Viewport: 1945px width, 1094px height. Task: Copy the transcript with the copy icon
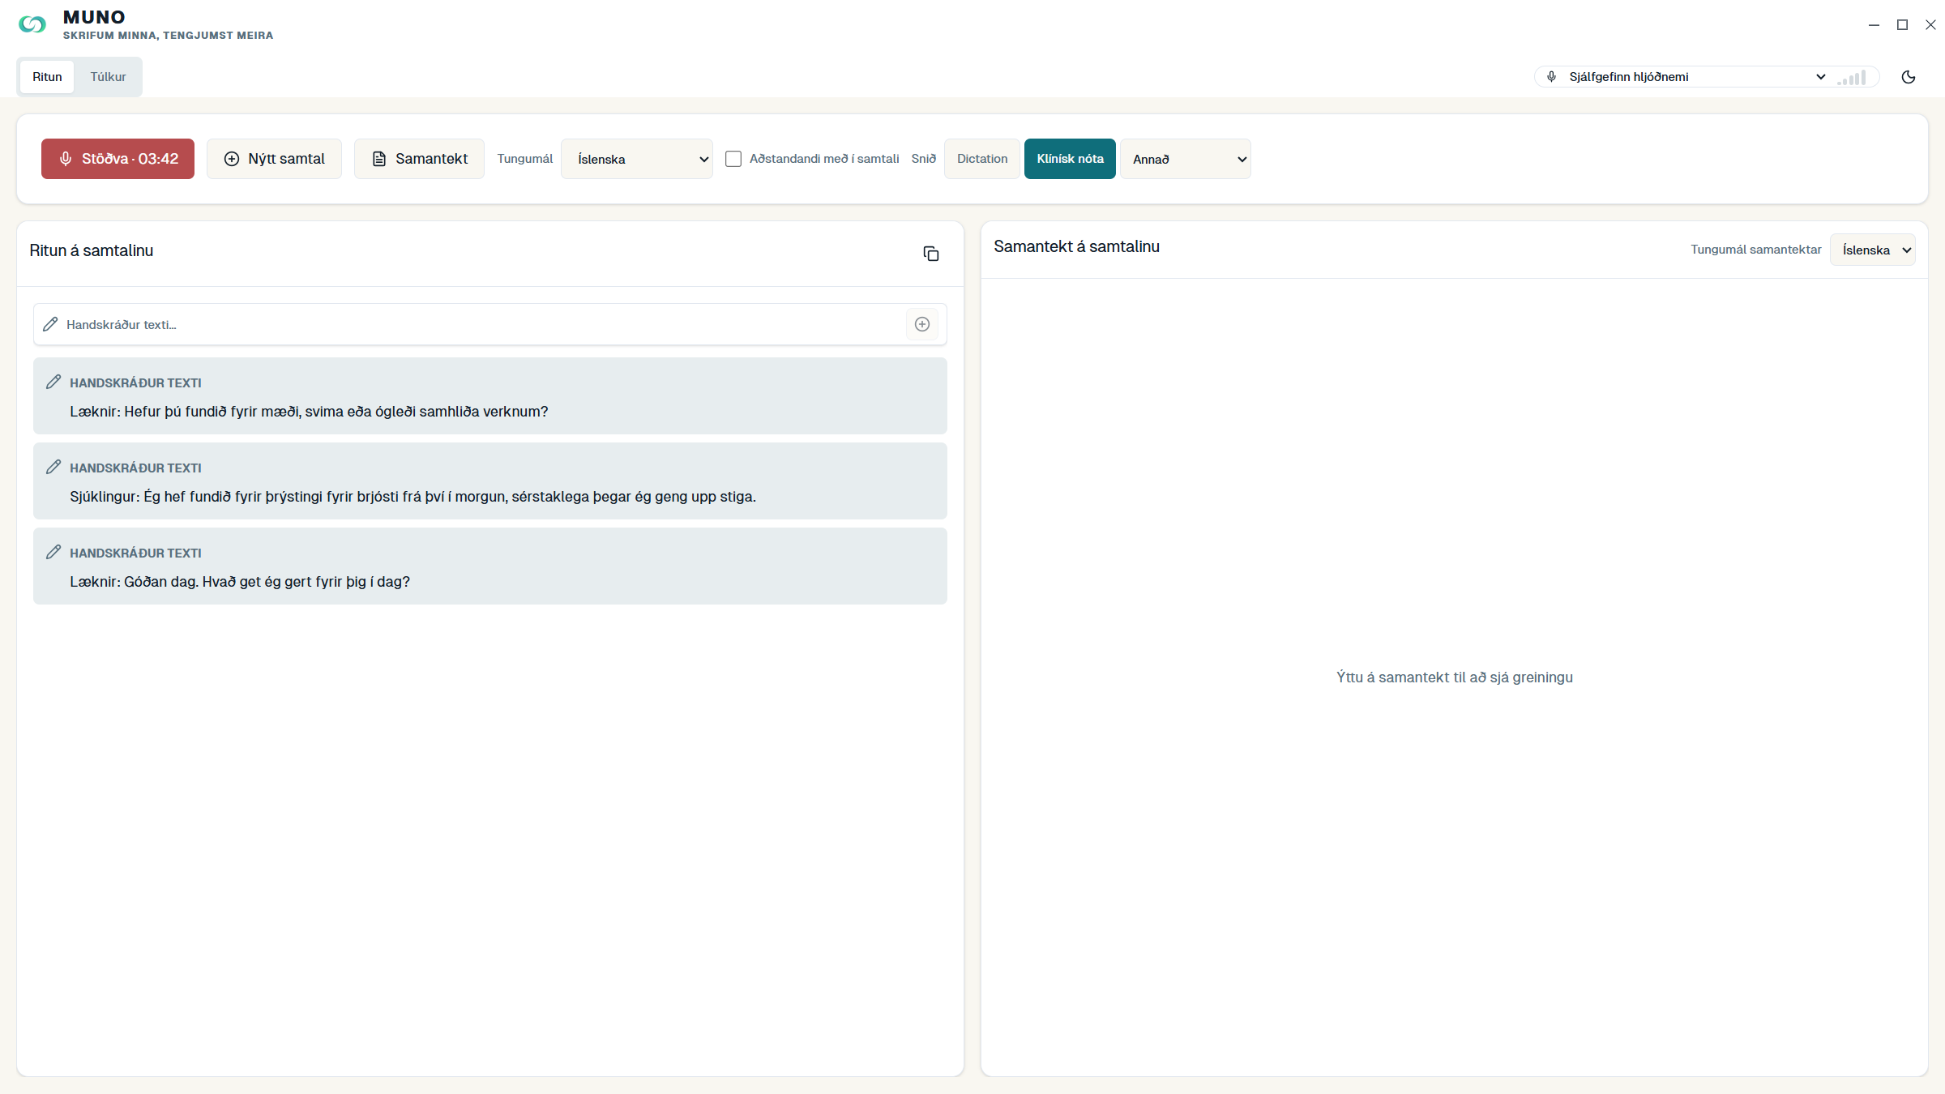pos(931,254)
